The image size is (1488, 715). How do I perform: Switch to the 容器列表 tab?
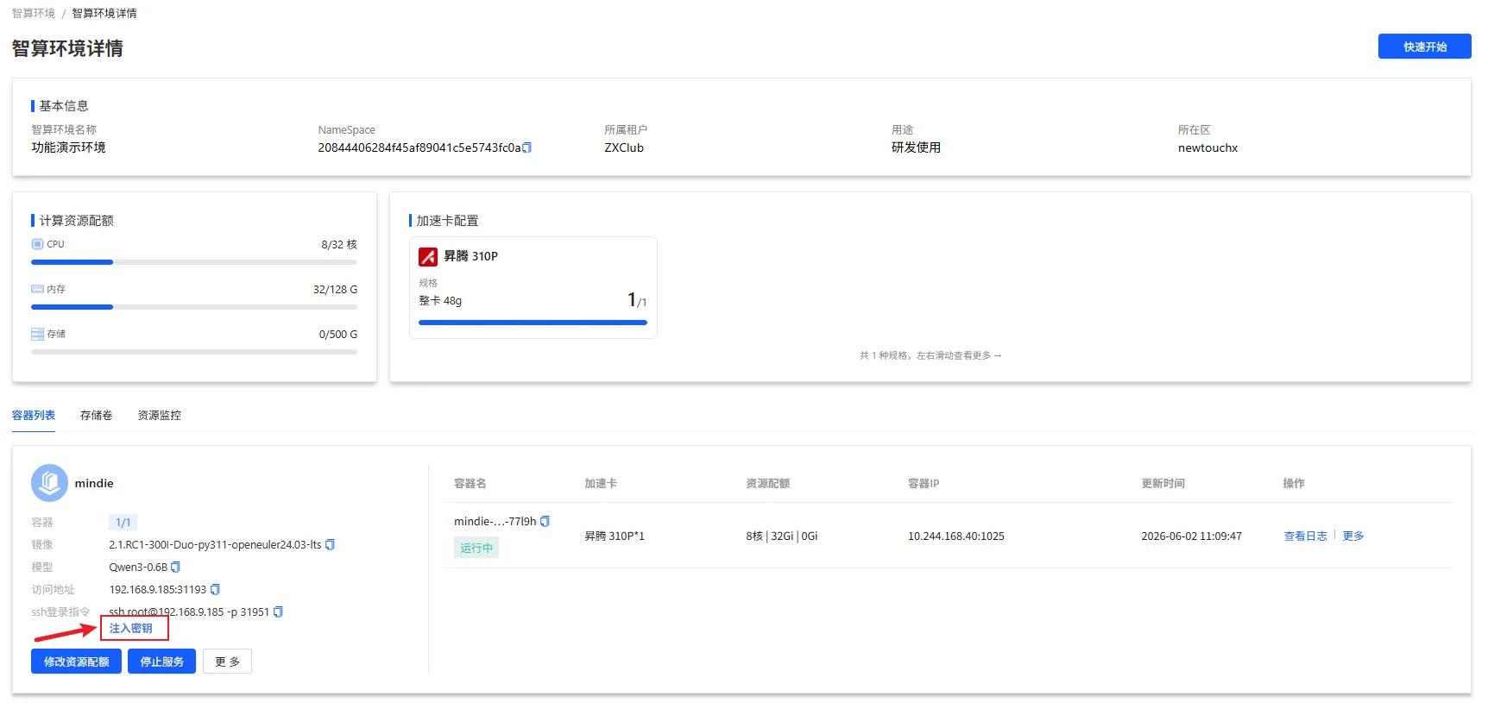tap(34, 415)
